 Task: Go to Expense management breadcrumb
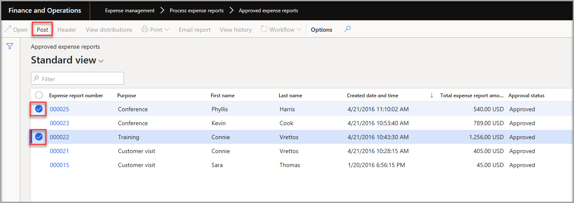130,11
